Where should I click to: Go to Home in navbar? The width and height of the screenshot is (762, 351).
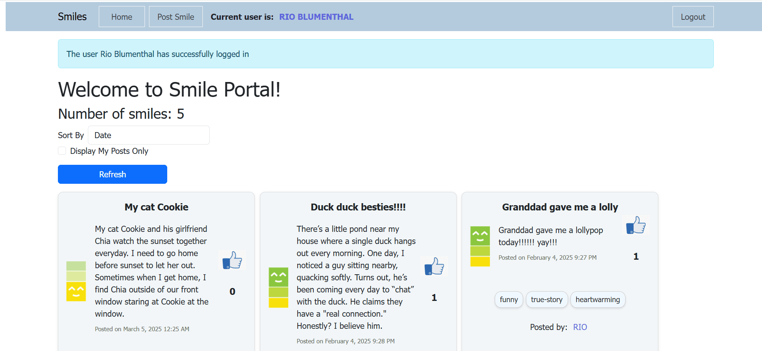(122, 17)
